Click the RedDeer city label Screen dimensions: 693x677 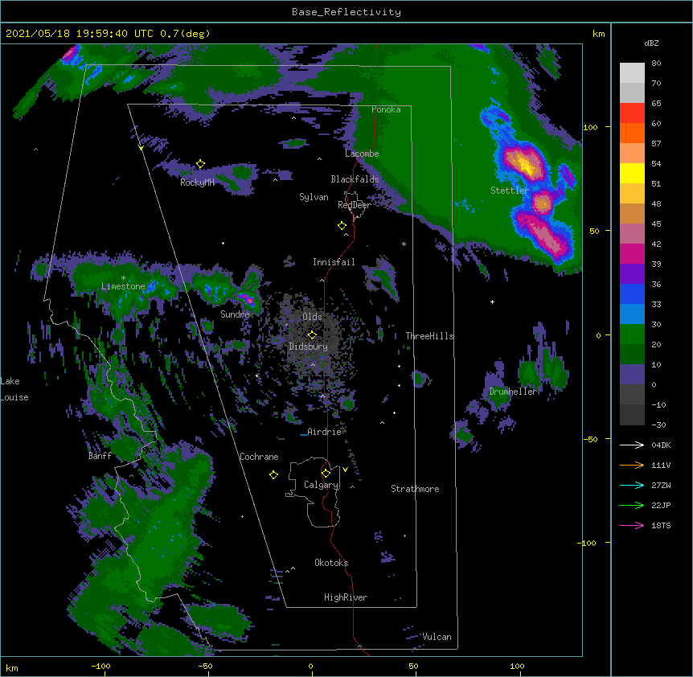(x=354, y=205)
